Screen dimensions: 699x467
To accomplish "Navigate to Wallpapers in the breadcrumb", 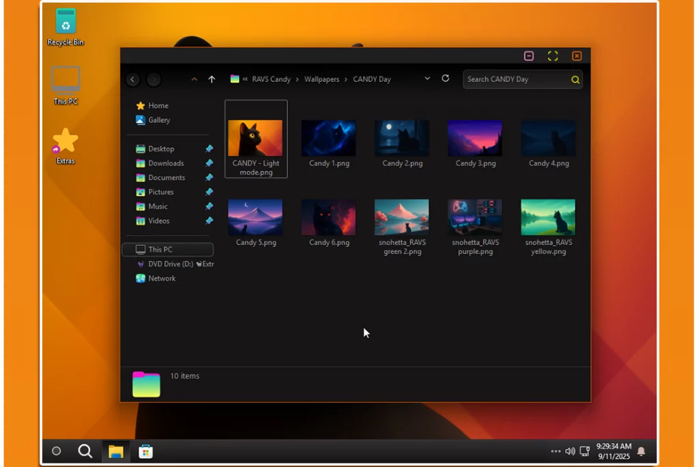I will (x=322, y=79).
